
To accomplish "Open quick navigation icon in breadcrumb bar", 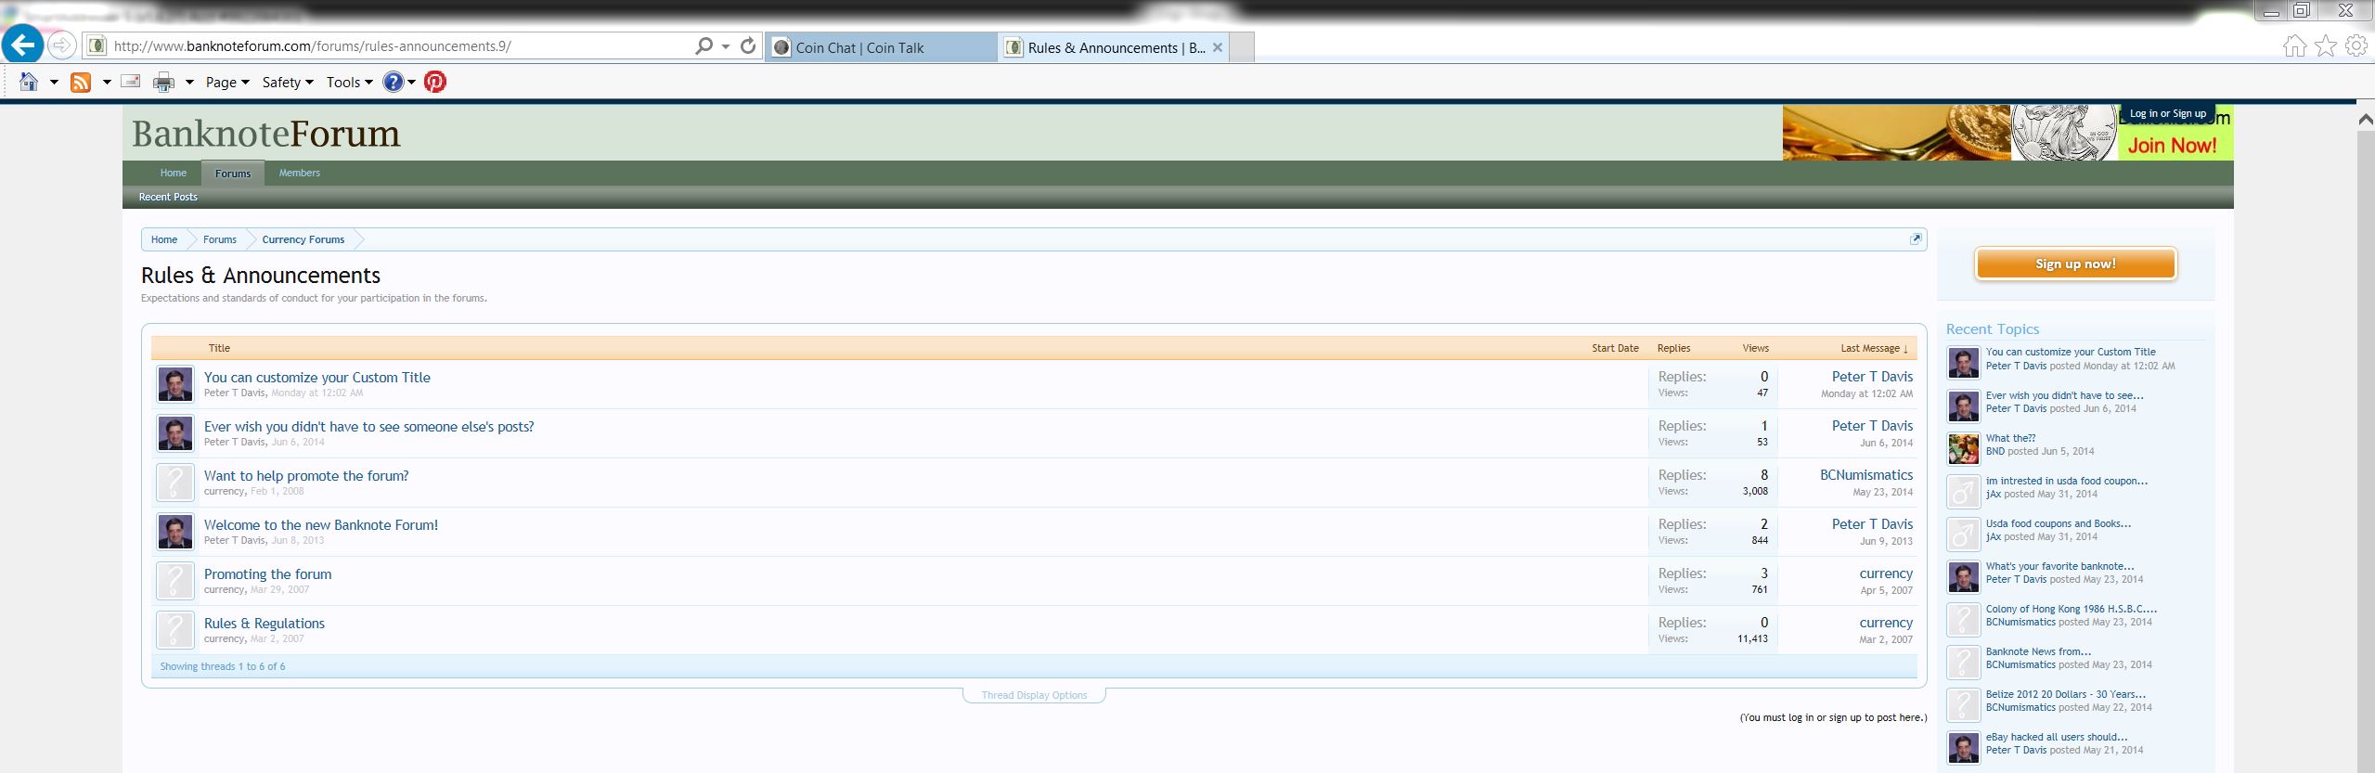I will (x=1915, y=239).
